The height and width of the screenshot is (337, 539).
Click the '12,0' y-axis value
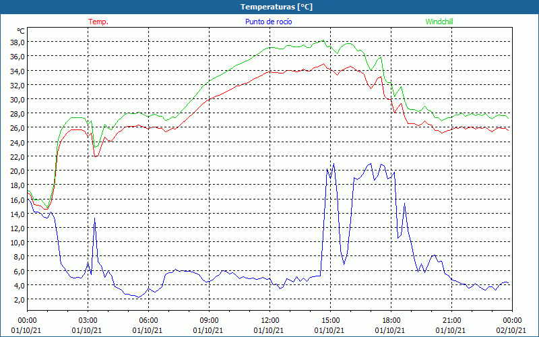click(x=18, y=228)
